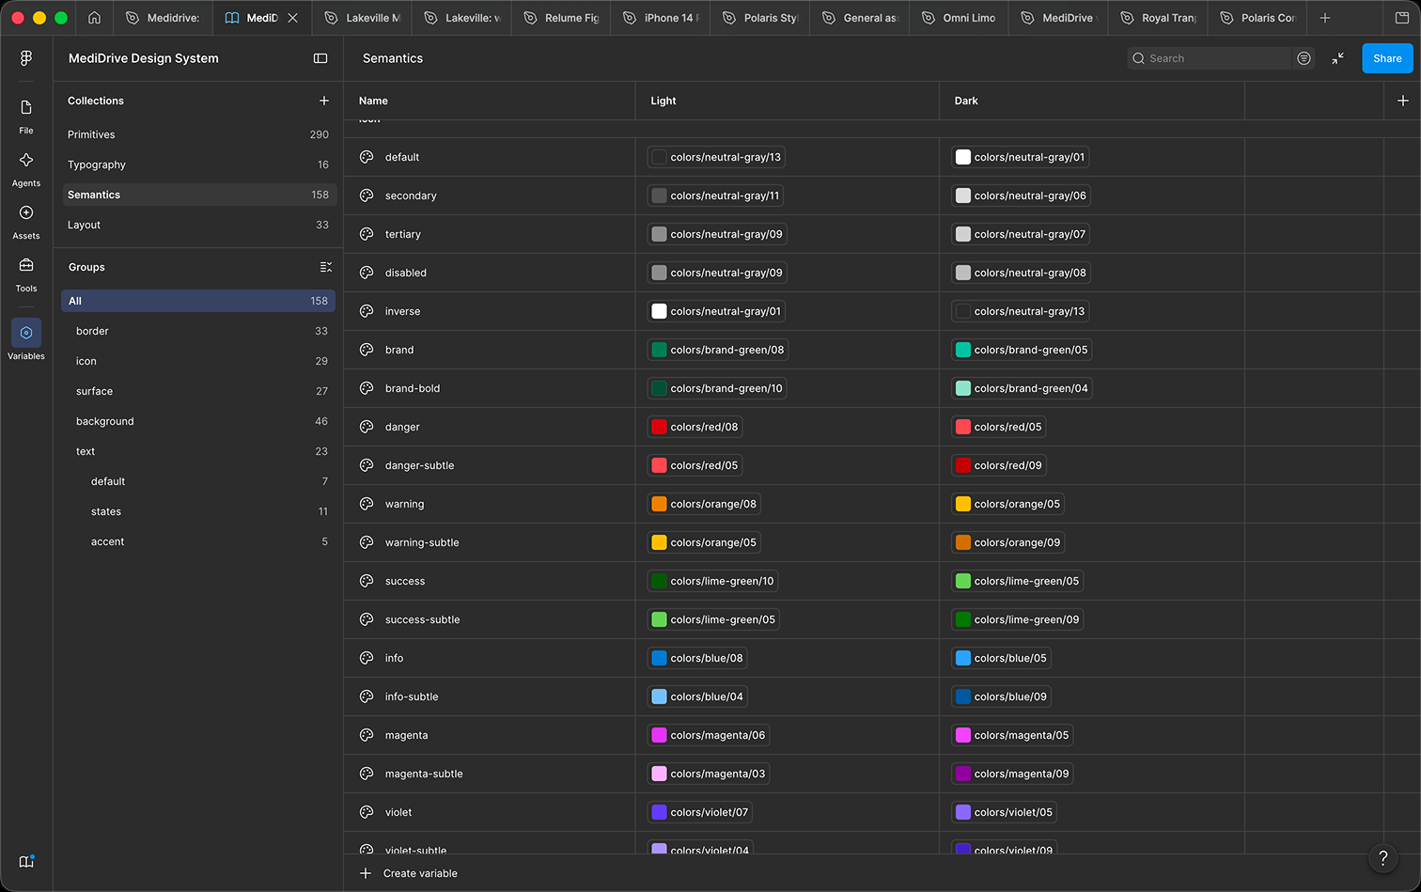Click Dark value colors/lime-green/05 for success

click(x=1018, y=581)
